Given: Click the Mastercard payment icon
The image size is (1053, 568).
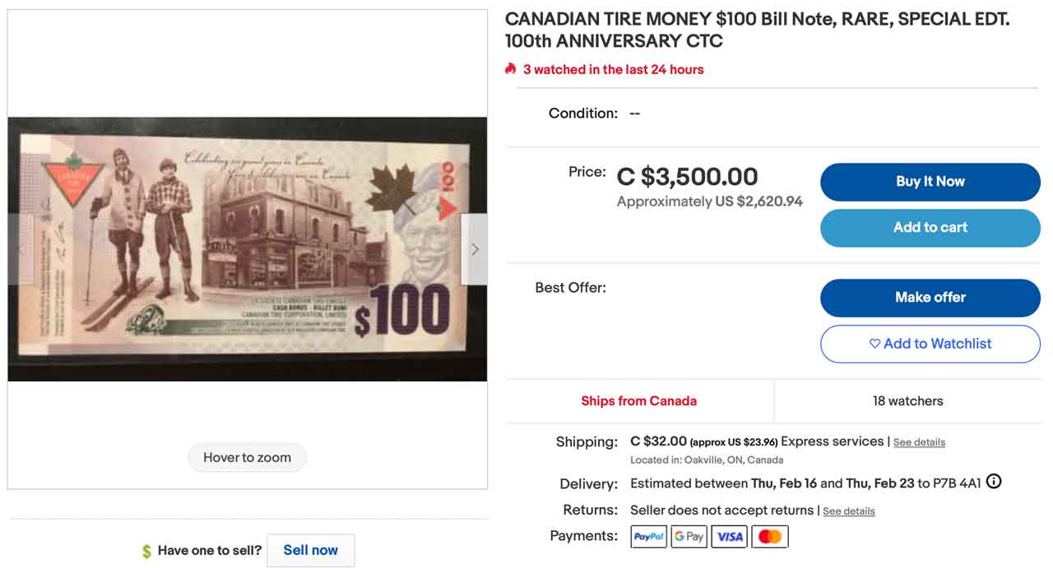Looking at the screenshot, I should (770, 537).
